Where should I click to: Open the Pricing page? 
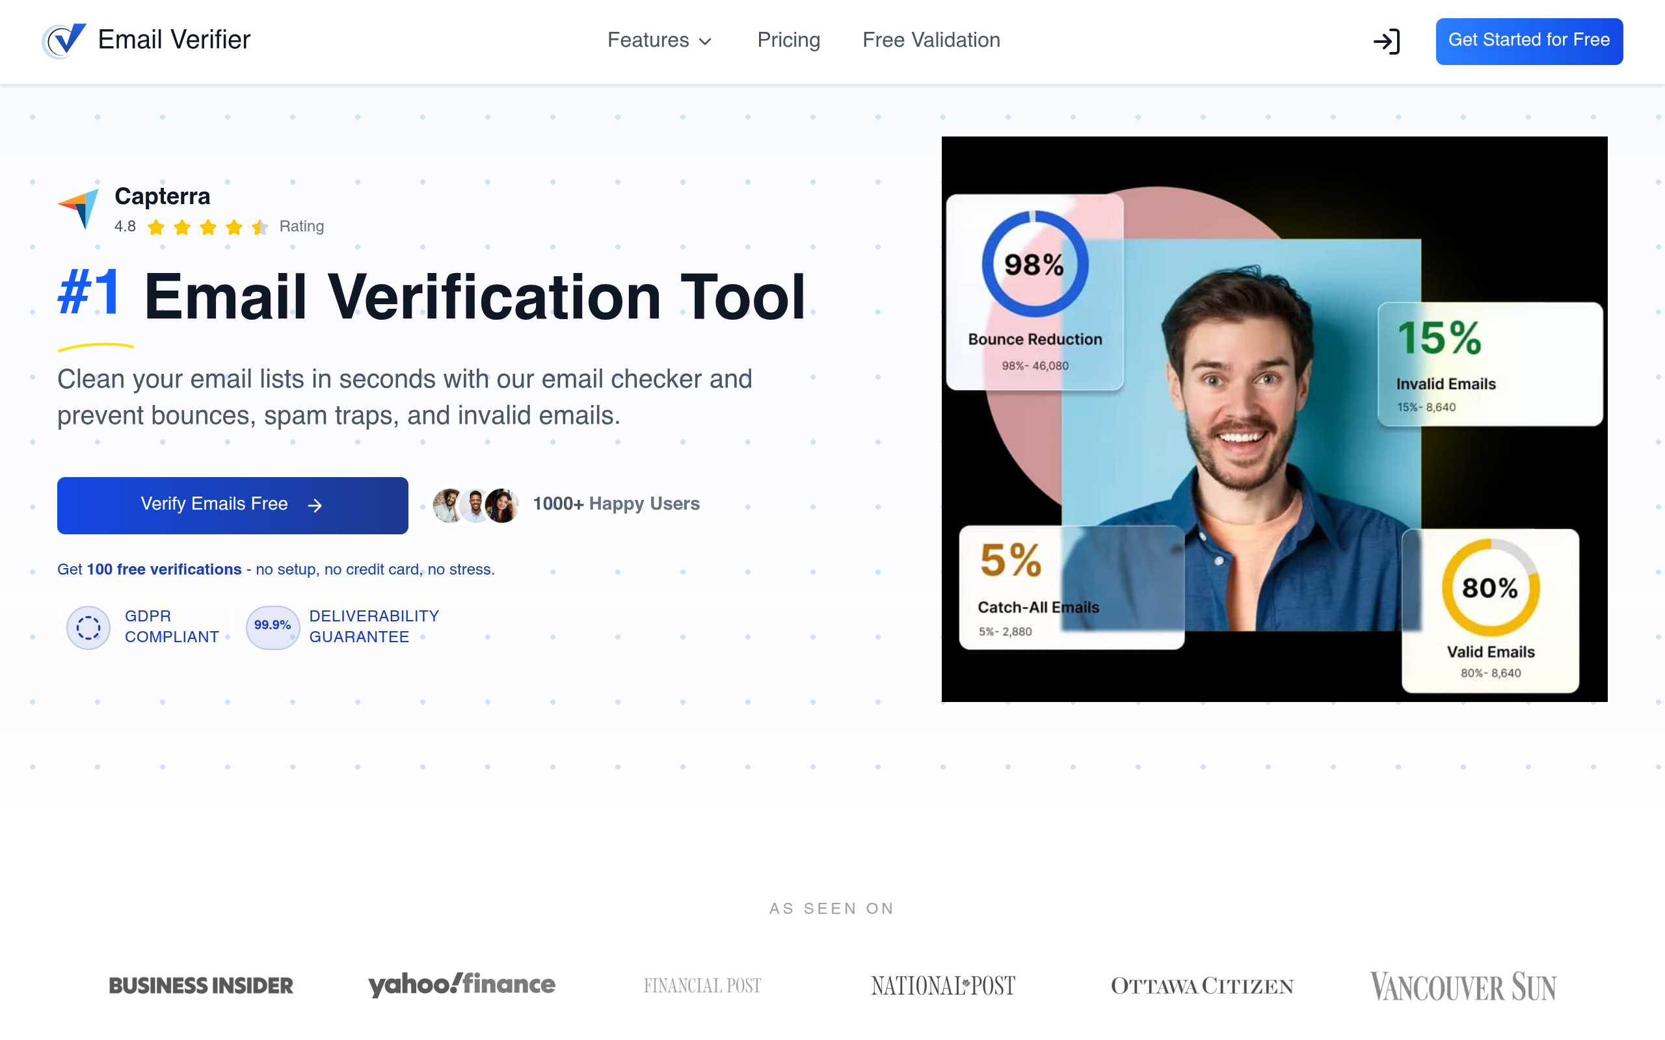coord(788,40)
